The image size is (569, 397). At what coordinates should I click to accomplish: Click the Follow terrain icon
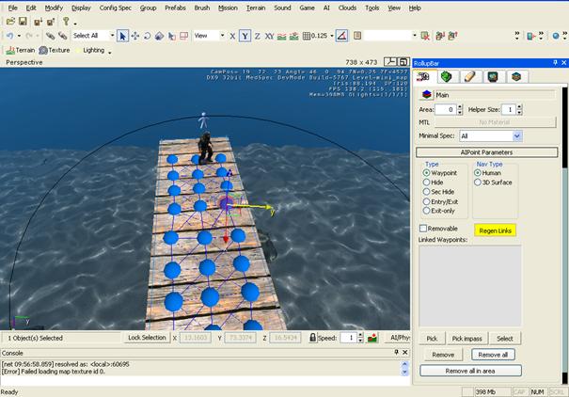(x=281, y=36)
